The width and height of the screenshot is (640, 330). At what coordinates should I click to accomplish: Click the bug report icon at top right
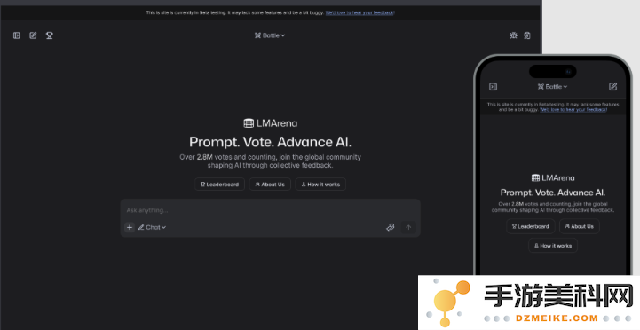pos(513,35)
